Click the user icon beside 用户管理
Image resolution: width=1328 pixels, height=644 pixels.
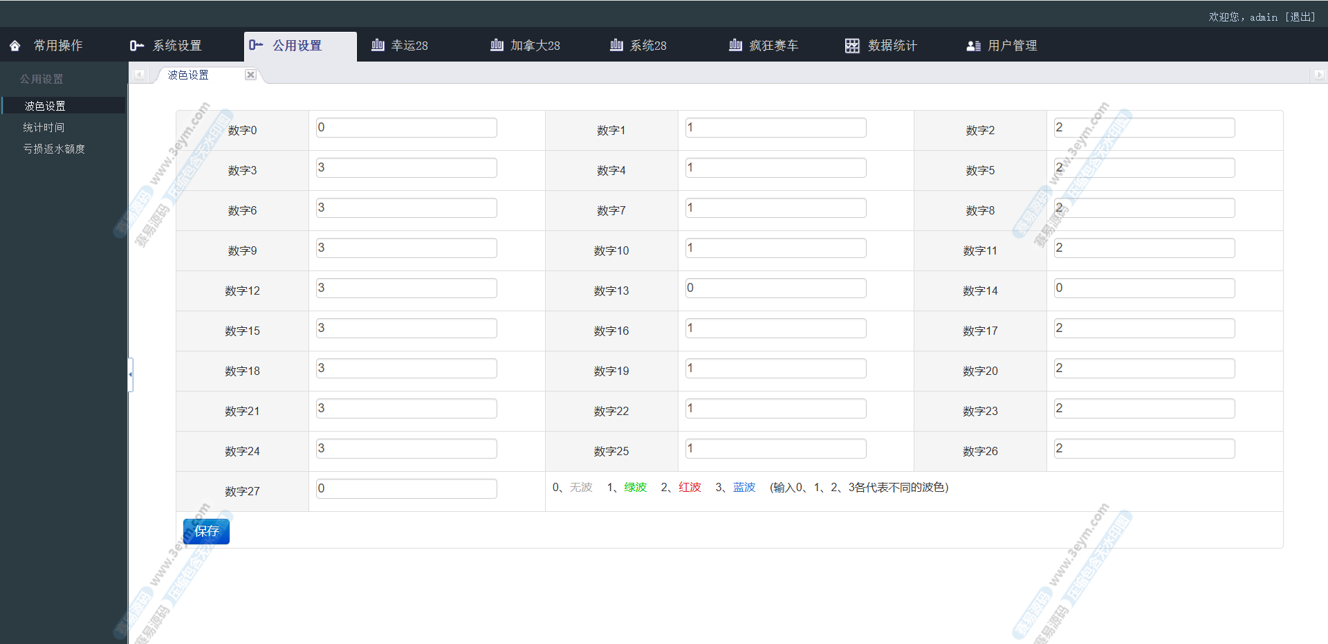973,46
